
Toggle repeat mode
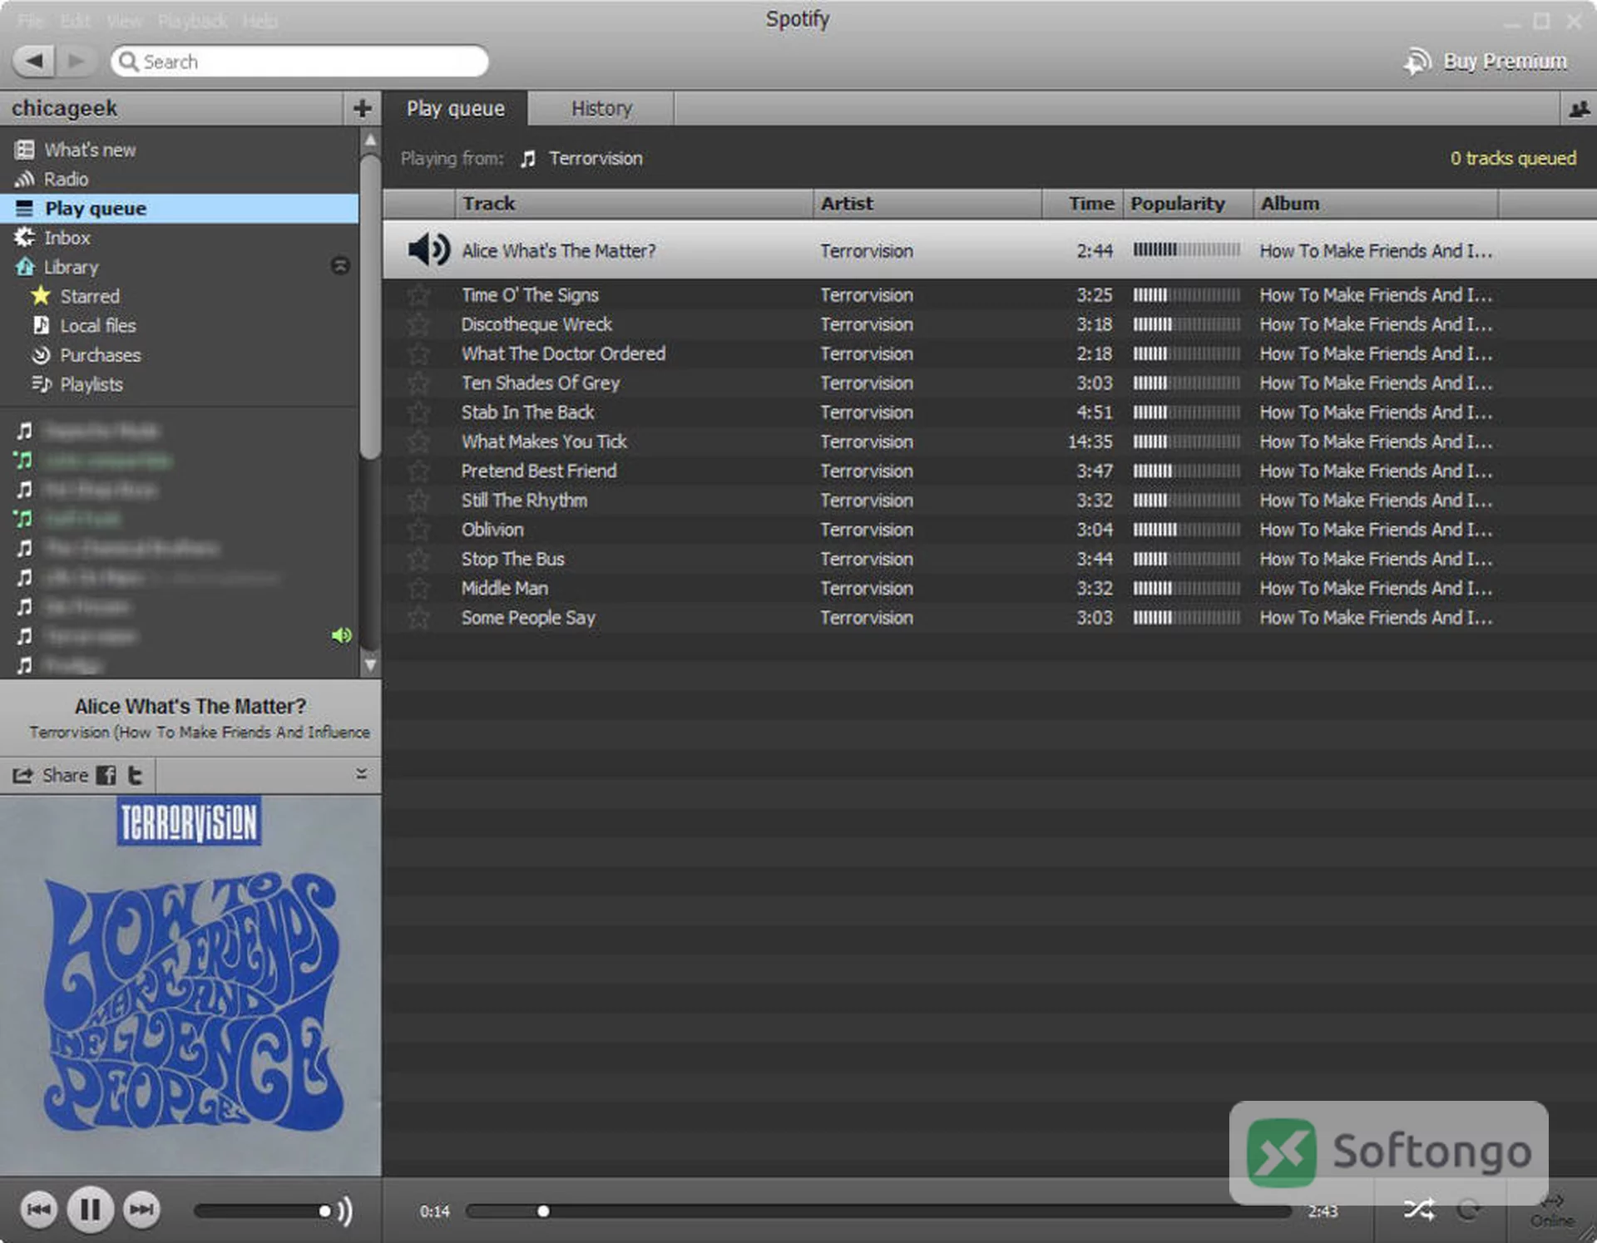point(1469,1209)
